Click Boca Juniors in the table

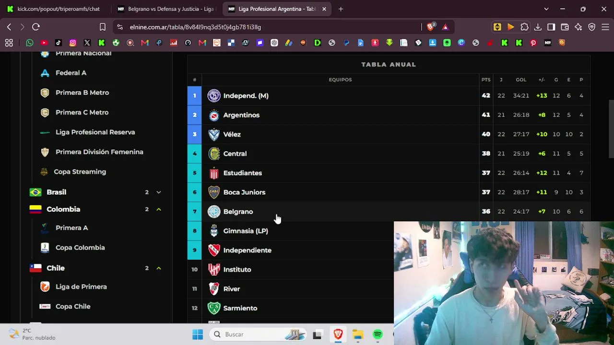click(244, 192)
